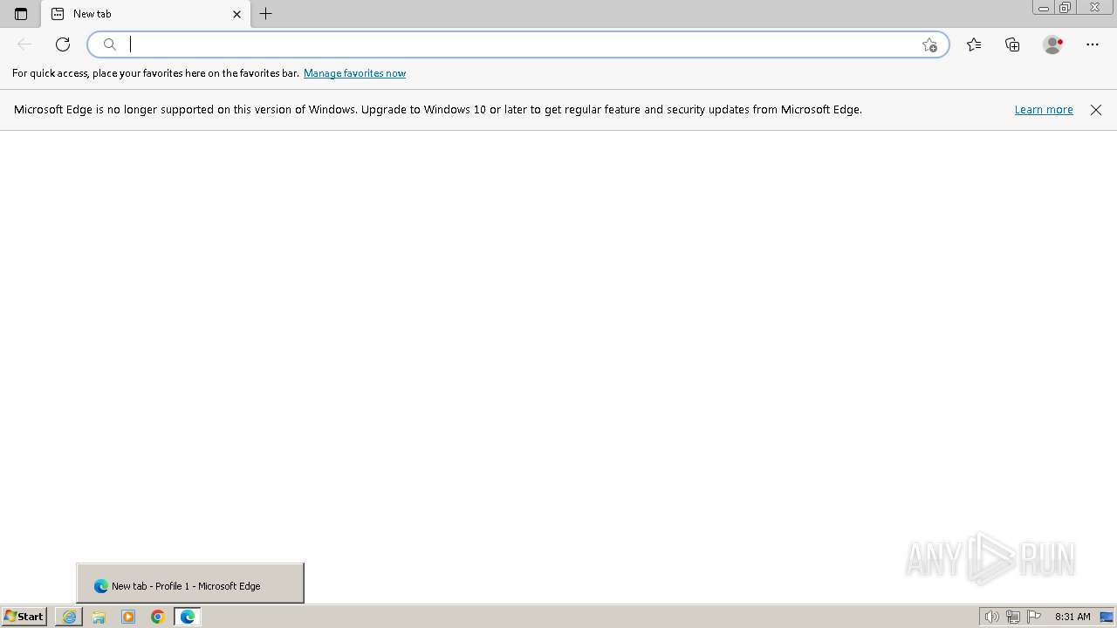Open the Collections icon

(1012, 44)
